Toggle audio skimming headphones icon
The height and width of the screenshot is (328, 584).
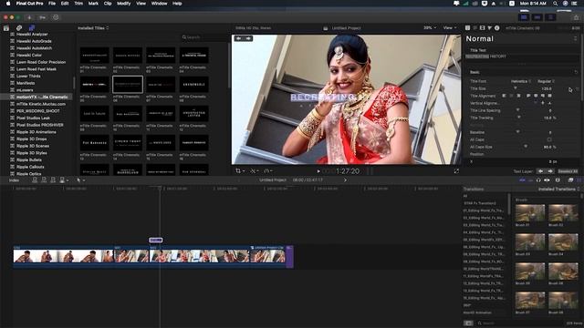coord(538,180)
